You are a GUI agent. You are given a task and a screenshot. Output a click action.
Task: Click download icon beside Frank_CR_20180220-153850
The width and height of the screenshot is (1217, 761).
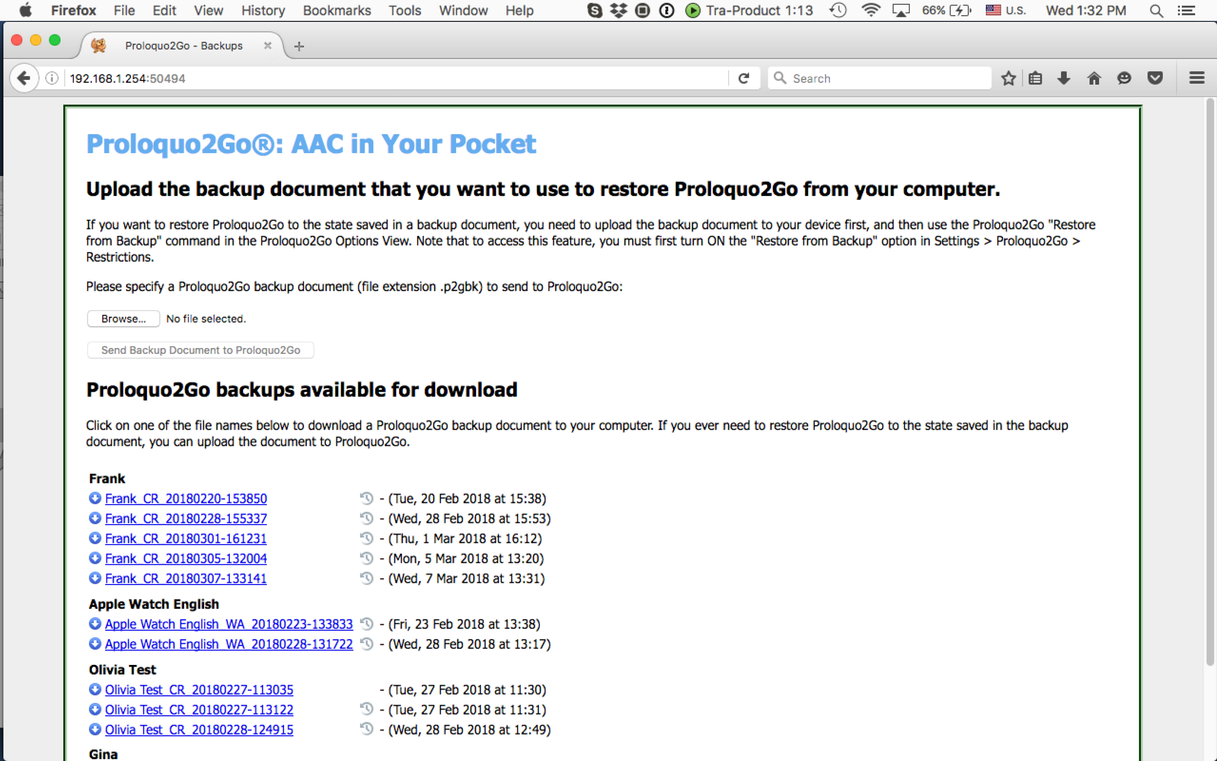click(94, 498)
